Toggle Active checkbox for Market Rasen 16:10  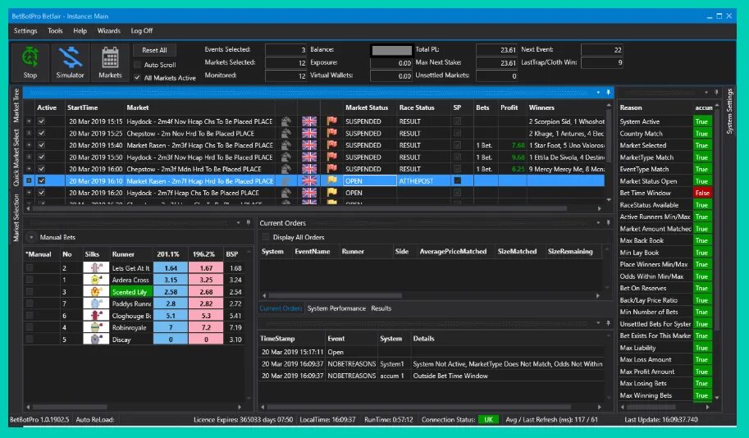[42, 180]
